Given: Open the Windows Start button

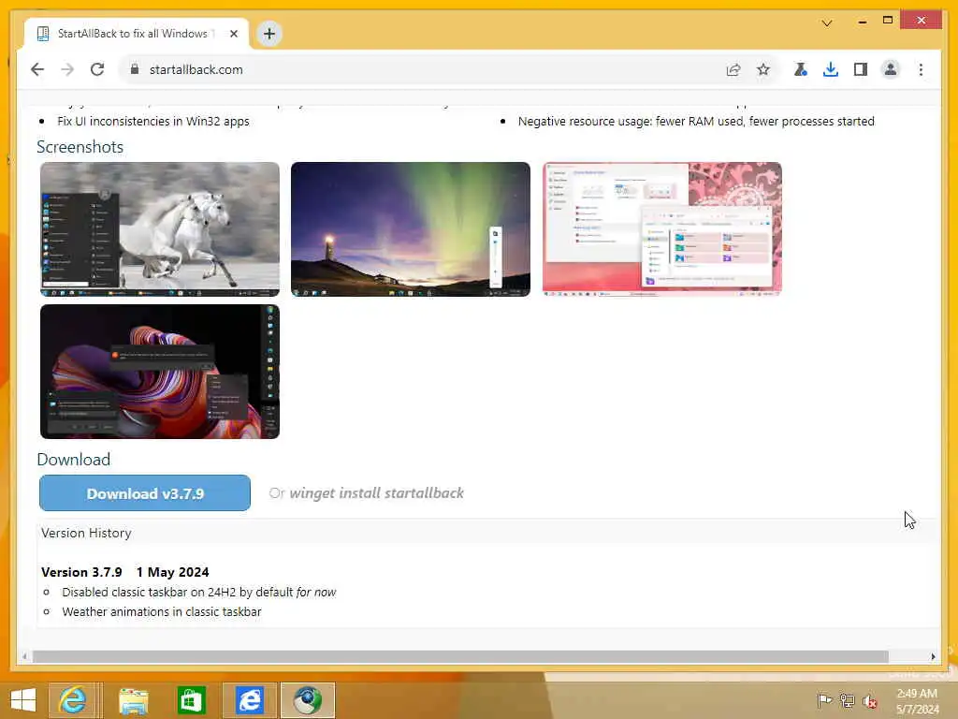Looking at the screenshot, I should (x=23, y=700).
